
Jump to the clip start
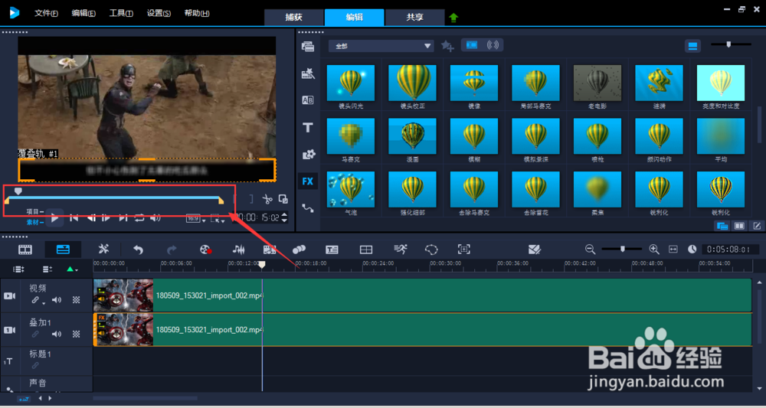coord(74,217)
